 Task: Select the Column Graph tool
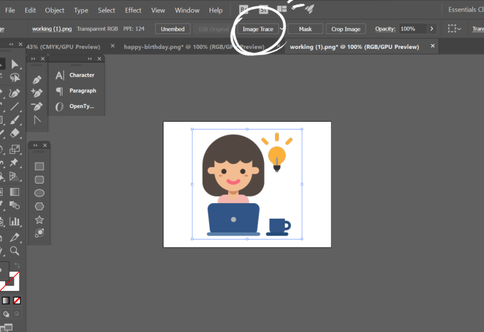14,221
